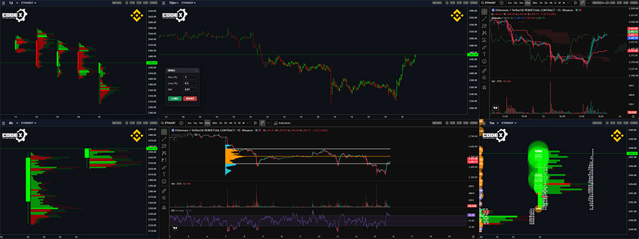This screenshot has width=639, height=239.
Task: Switch top-right chart to D timeframe
Action: (x=555, y=3)
